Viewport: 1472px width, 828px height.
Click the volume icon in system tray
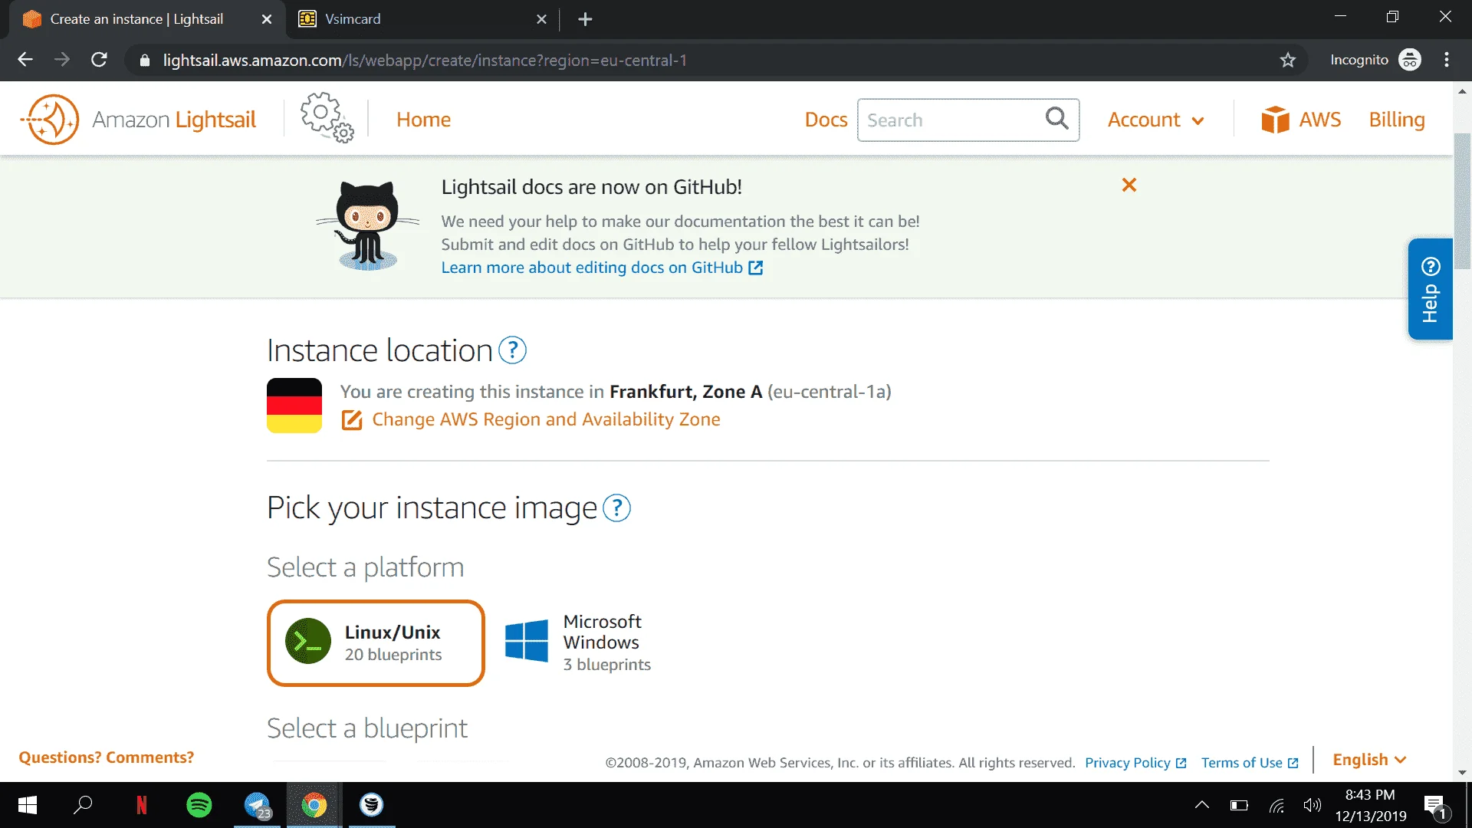click(1312, 805)
